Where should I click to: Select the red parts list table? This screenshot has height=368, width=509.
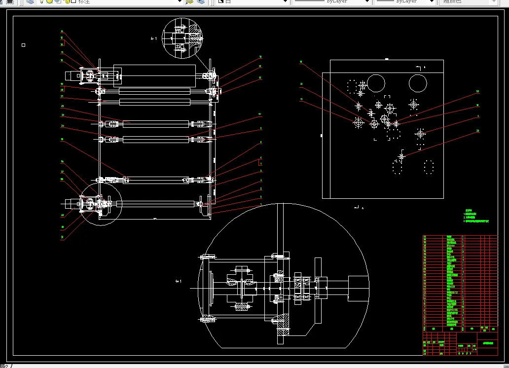pos(460,295)
